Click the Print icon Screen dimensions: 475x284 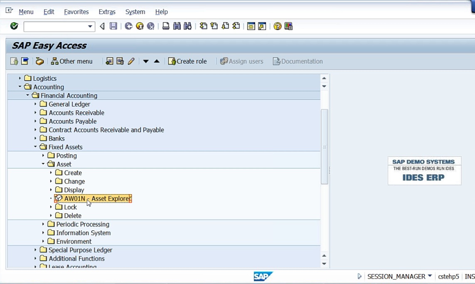point(166,26)
